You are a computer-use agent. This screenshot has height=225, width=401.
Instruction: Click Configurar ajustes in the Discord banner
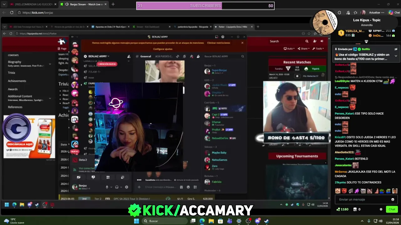tap(163, 49)
